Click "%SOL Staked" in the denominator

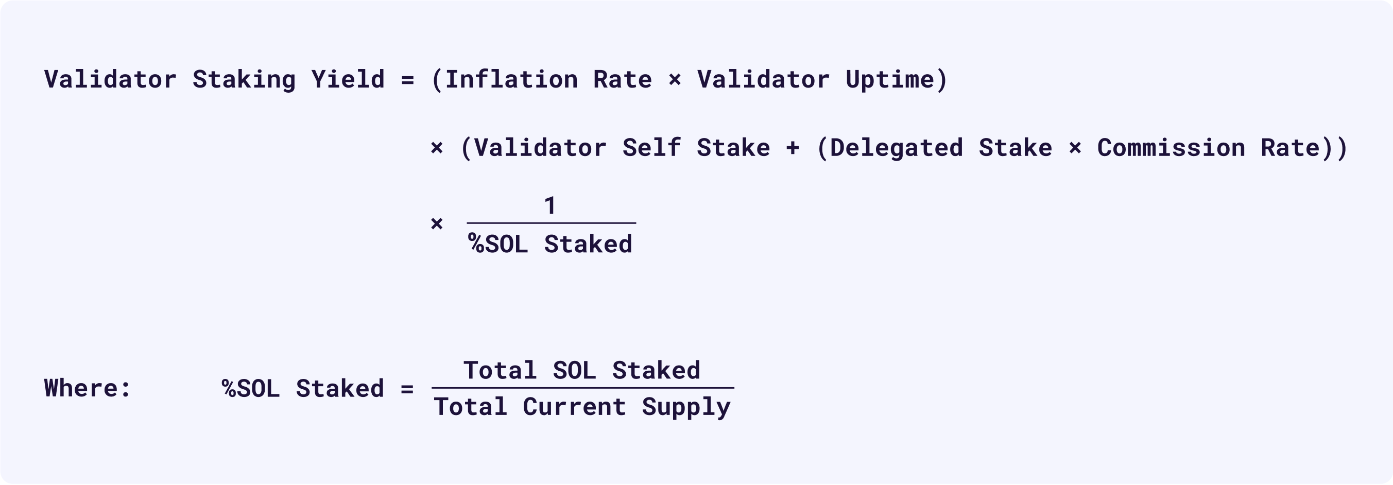pyautogui.click(x=551, y=244)
